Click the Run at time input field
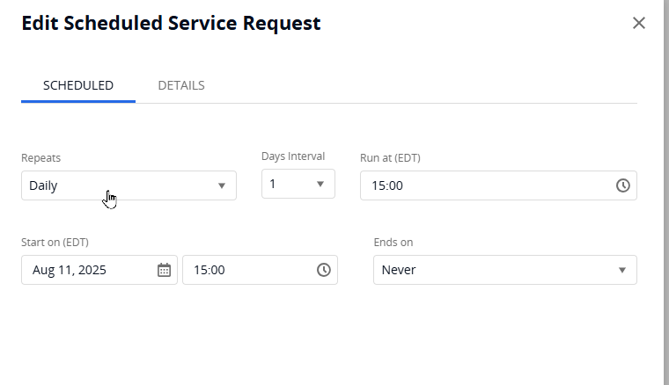 pyautogui.click(x=484, y=185)
